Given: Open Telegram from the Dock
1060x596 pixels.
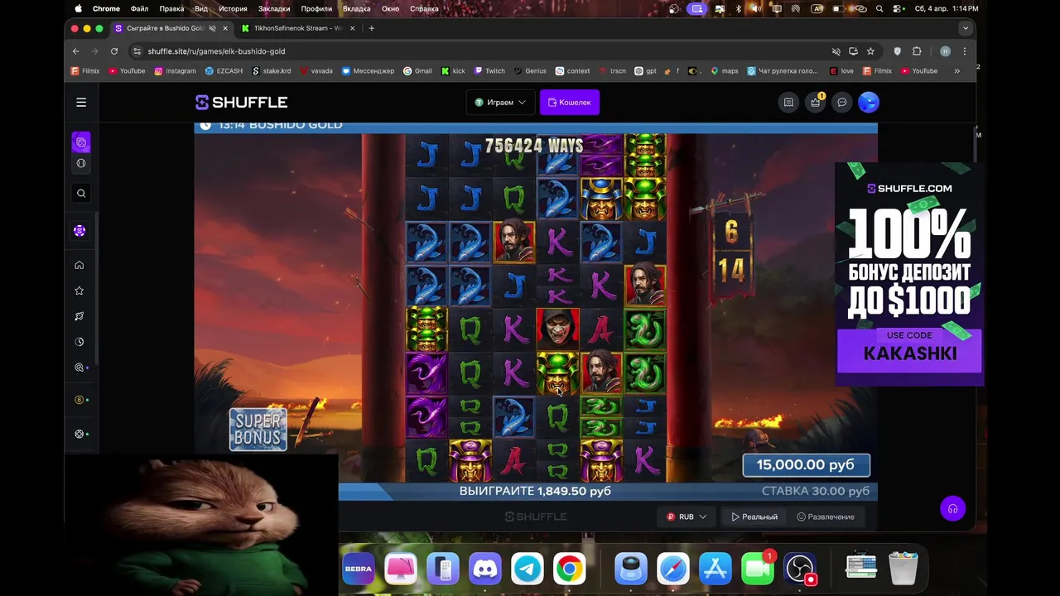Looking at the screenshot, I should (x=528, y=569).
